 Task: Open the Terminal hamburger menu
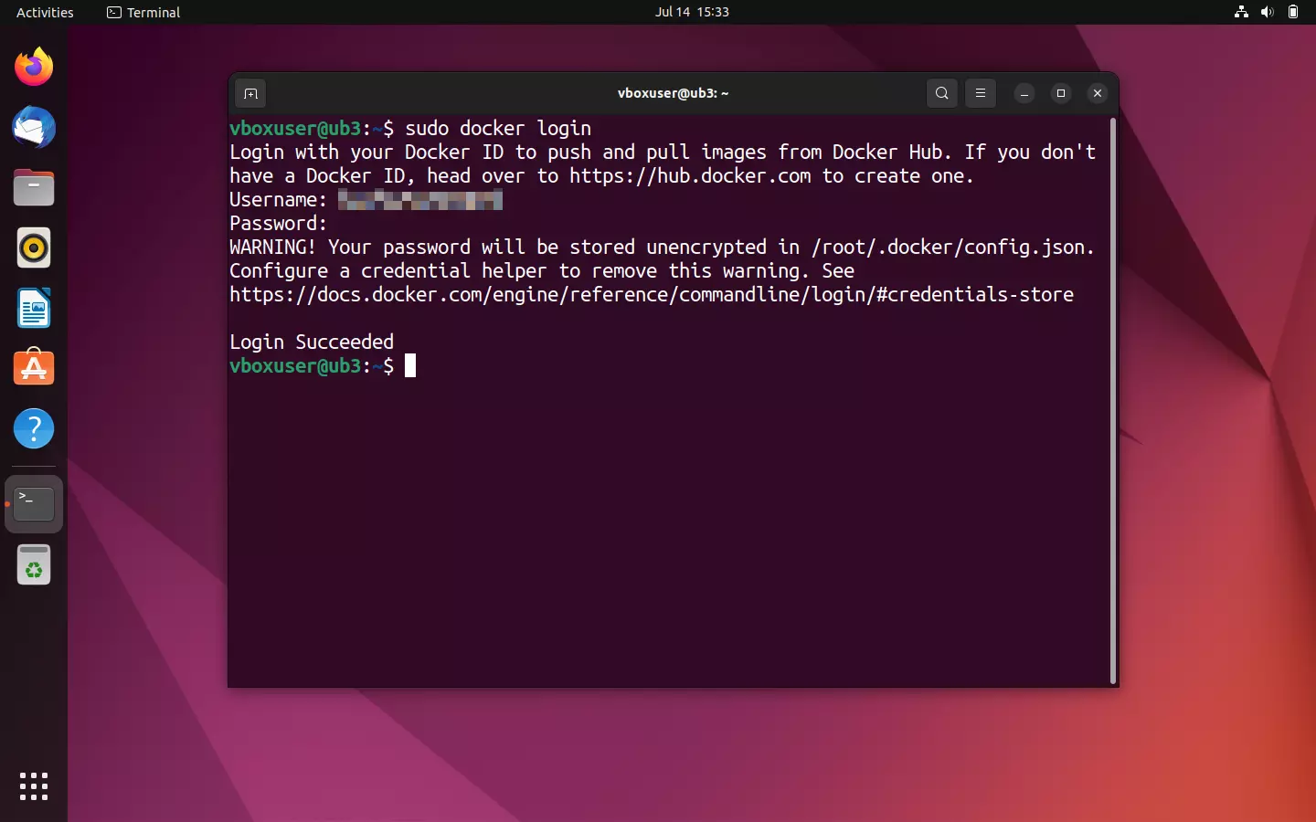point(980,93)
